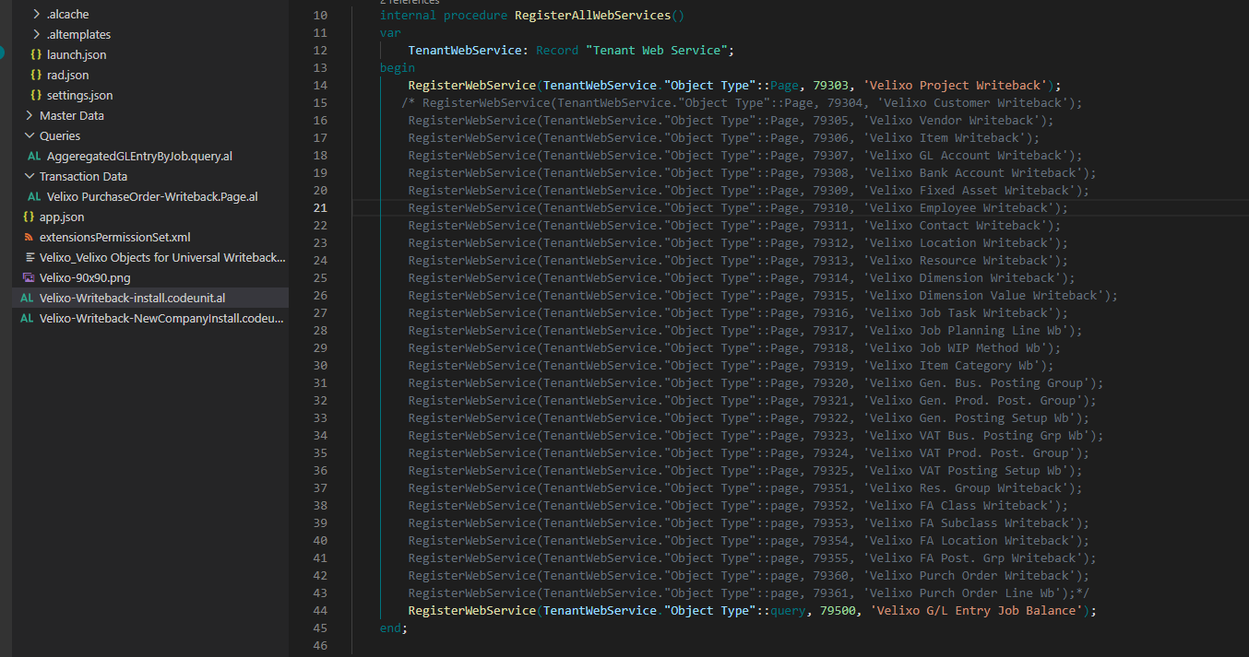
Task: Click the text file icon beside Velixo_Velixo Objects
Action: pos(29,257)
